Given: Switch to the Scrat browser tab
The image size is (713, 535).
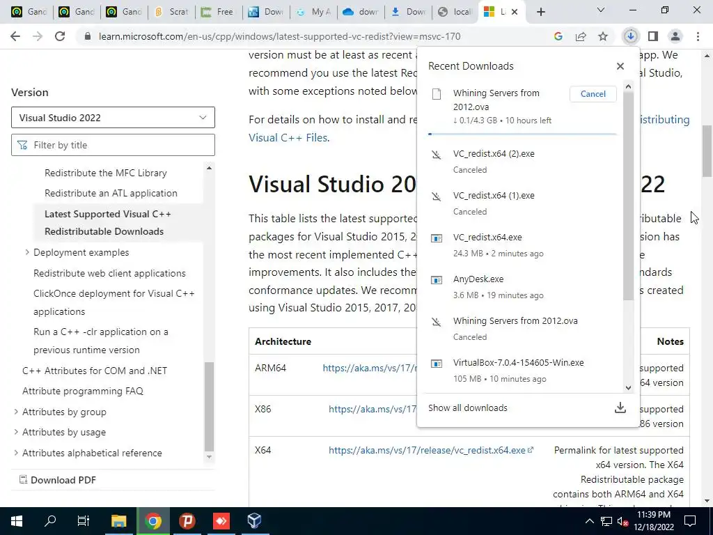Looking at the screenshot, I should click(x=173, y=12).
